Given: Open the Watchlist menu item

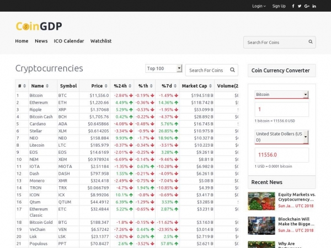Looking at the screenshot, I should (x=101, y=41).
